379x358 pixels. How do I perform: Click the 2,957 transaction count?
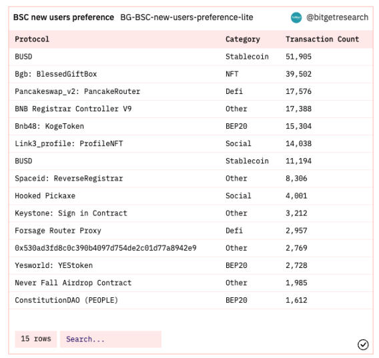point(296,231)
